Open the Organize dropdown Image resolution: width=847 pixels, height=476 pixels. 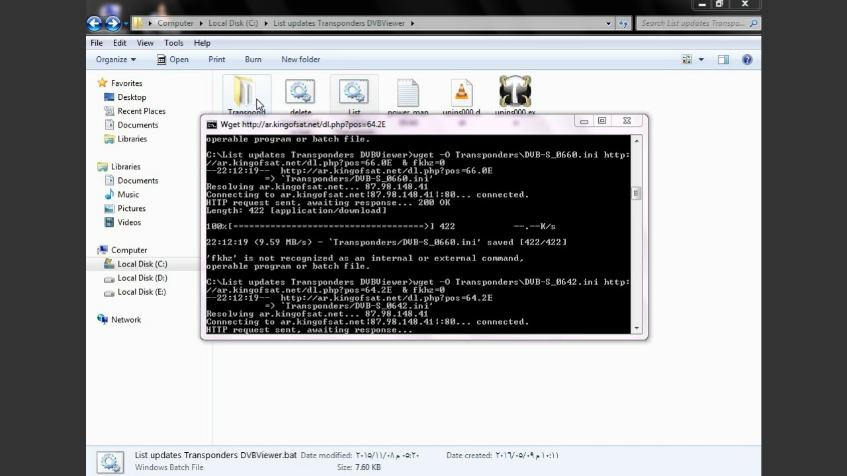[116, 59]
